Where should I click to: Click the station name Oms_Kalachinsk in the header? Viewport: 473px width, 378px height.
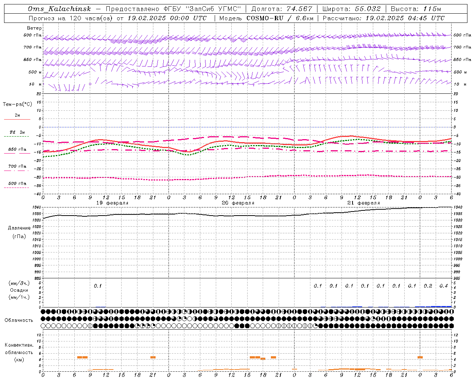[59, 9]
